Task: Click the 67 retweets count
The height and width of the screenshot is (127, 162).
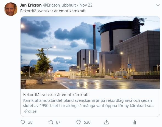Action: pos(58,122)
